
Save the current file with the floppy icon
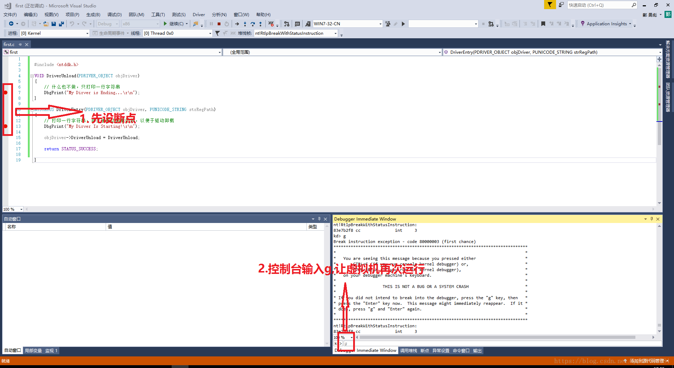pyautogui.click(x=54, y=24)
